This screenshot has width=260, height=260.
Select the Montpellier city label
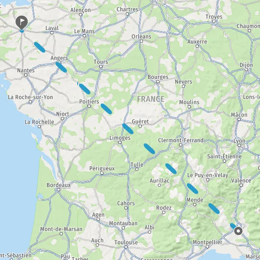[x=207, y=242]
